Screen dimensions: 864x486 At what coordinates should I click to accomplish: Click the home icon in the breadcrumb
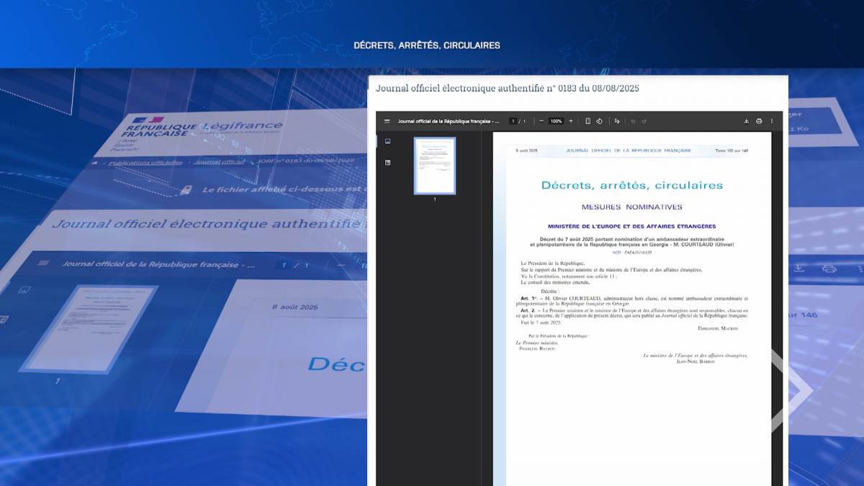pos(94,163)
